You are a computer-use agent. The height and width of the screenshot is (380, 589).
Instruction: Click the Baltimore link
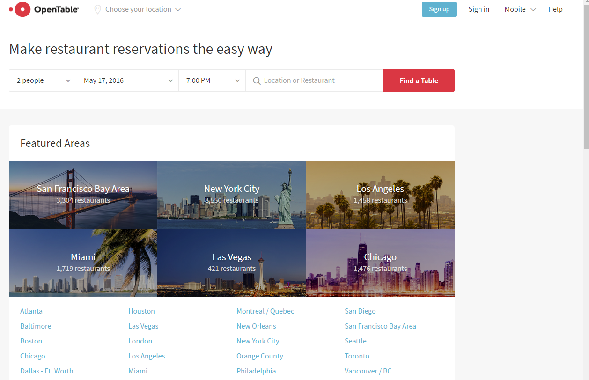point(36,326)
